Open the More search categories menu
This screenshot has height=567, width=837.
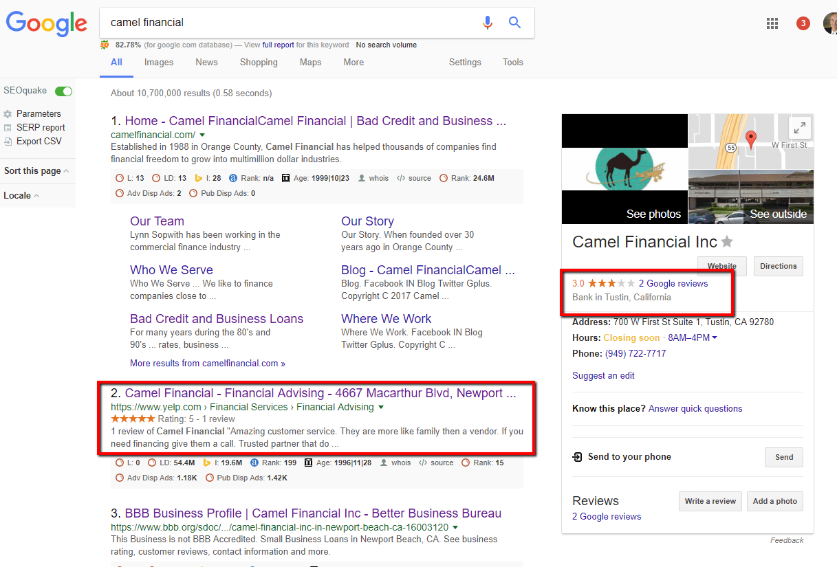tap(354, 62)
